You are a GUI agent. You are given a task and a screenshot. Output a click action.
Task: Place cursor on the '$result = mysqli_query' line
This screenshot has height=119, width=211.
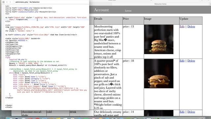[38, 65]
